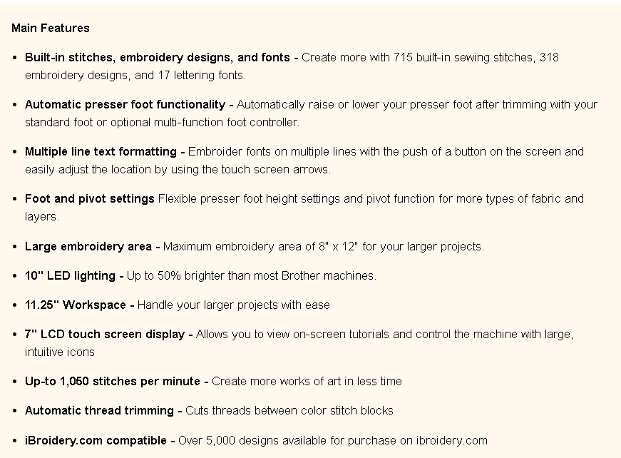Viewport: 621px width, 458px height.
Task: Click the "11.25" Workspace" feature title
Action: 75,305
